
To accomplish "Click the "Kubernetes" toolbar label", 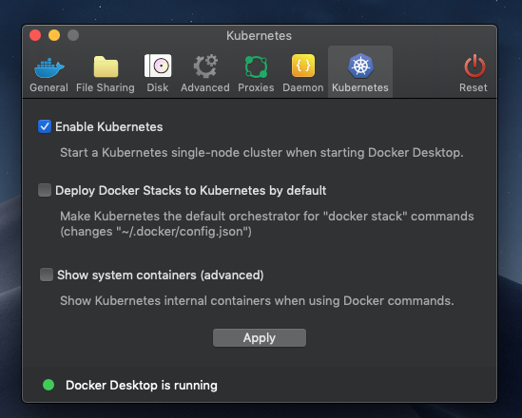I will (x=360, y=87).
